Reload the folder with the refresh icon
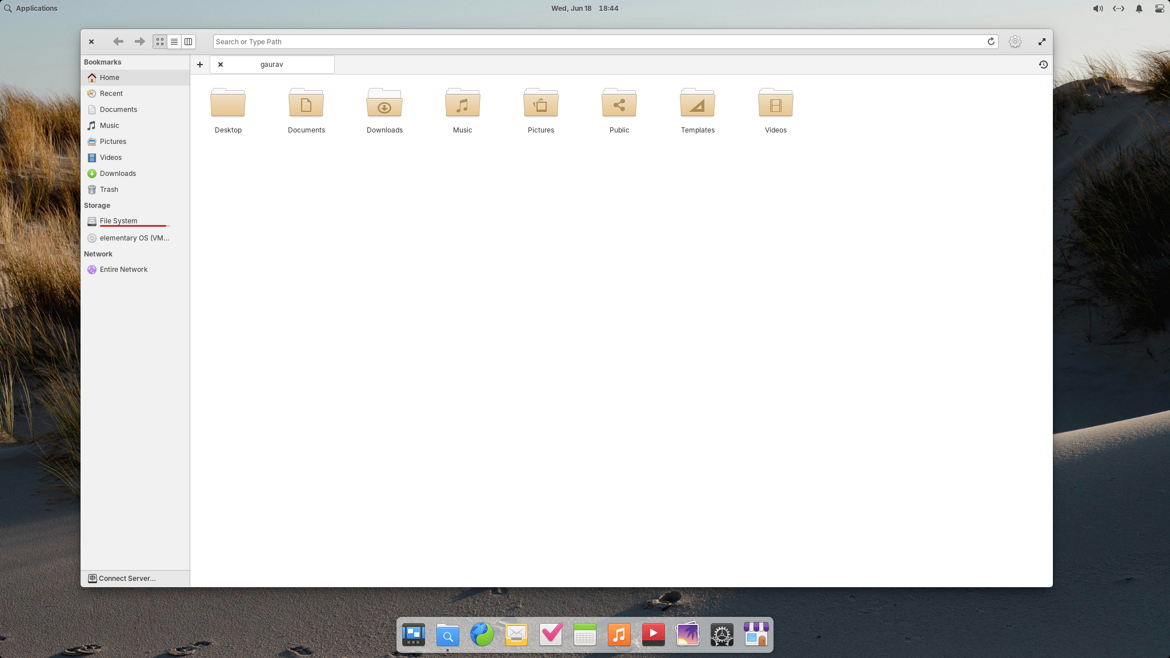Image resolution: width=1170 pixels, height=658 pixels. [x=991, y=42]
